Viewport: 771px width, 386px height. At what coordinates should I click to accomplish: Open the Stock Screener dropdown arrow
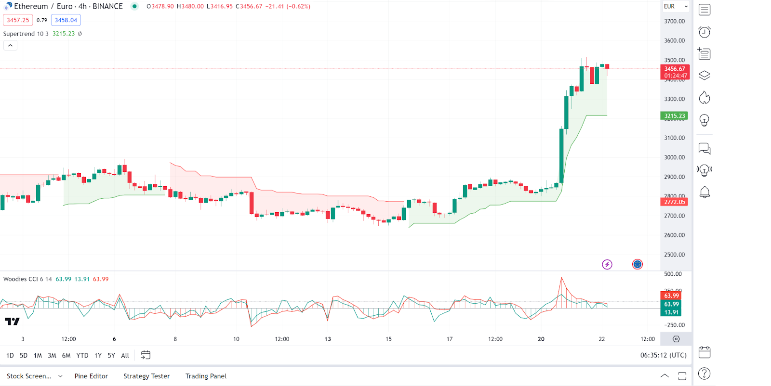coord(60,376)
